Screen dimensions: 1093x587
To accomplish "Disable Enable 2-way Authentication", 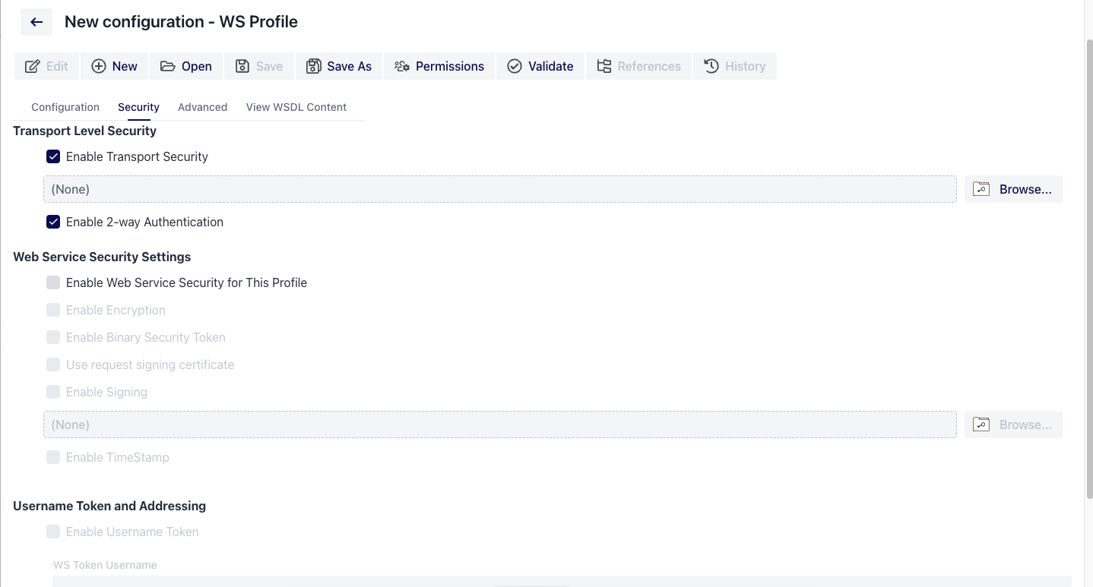I will point(52,222).
